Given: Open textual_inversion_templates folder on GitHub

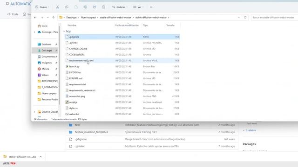Looking at the screenshot, I should 91,132.
